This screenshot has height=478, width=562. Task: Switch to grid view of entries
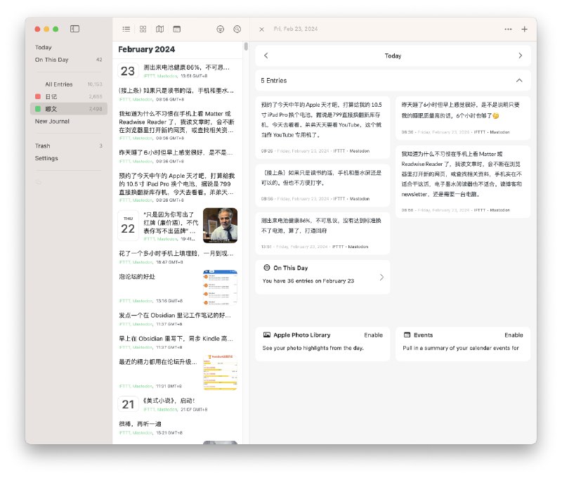click(x=143, y=29)
